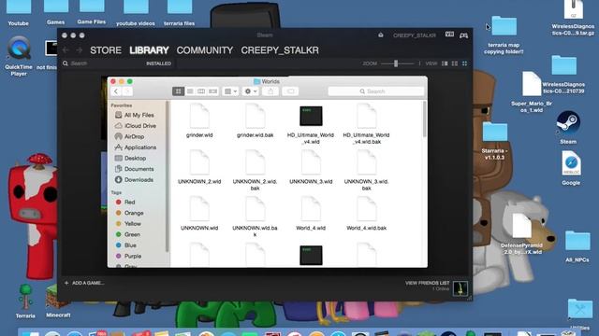Select the grinder.wld.bak file
This screenshot has height=336, width=599.
click(x=256, y=120)
